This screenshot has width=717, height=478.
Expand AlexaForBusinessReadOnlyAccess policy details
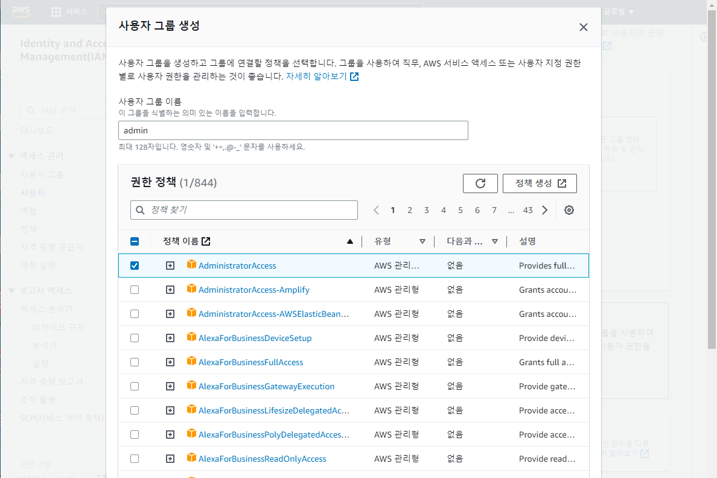170,459
